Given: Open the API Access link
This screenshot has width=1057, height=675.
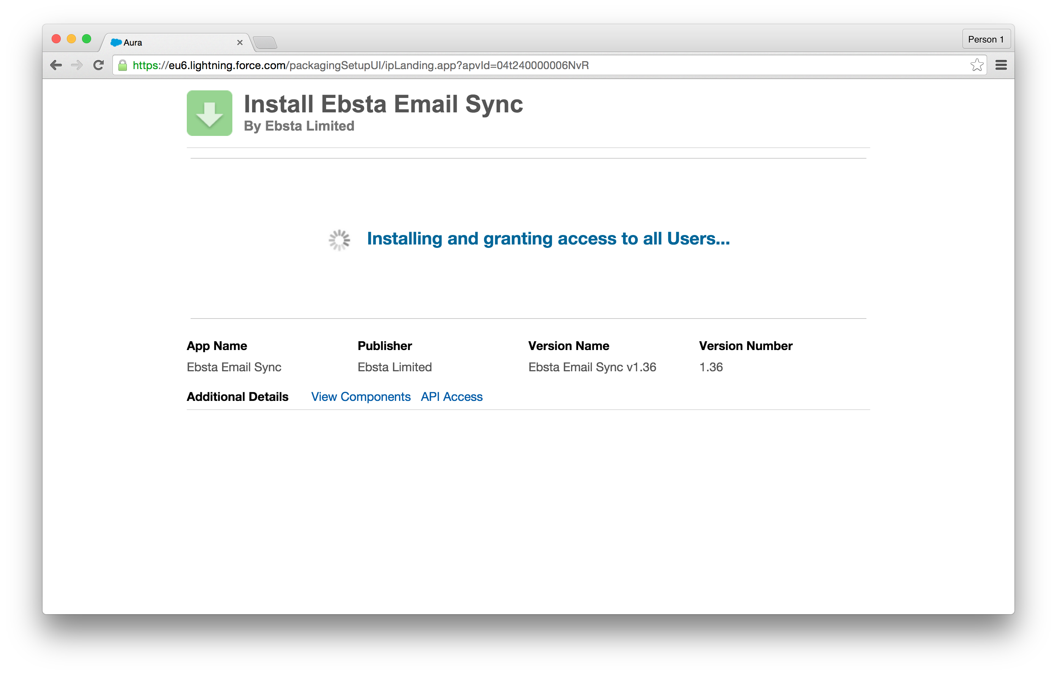Looking at the screenshot, I should pos(451,397).
